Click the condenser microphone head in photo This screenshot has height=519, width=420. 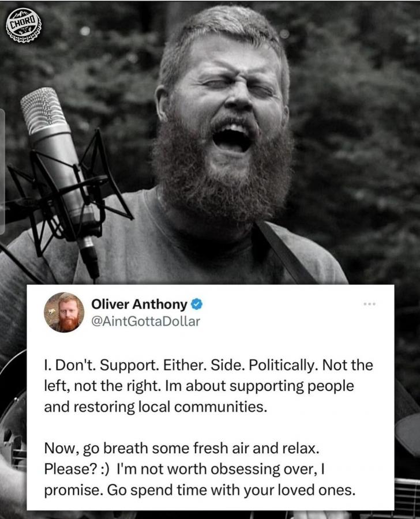(x=44, y=112)
